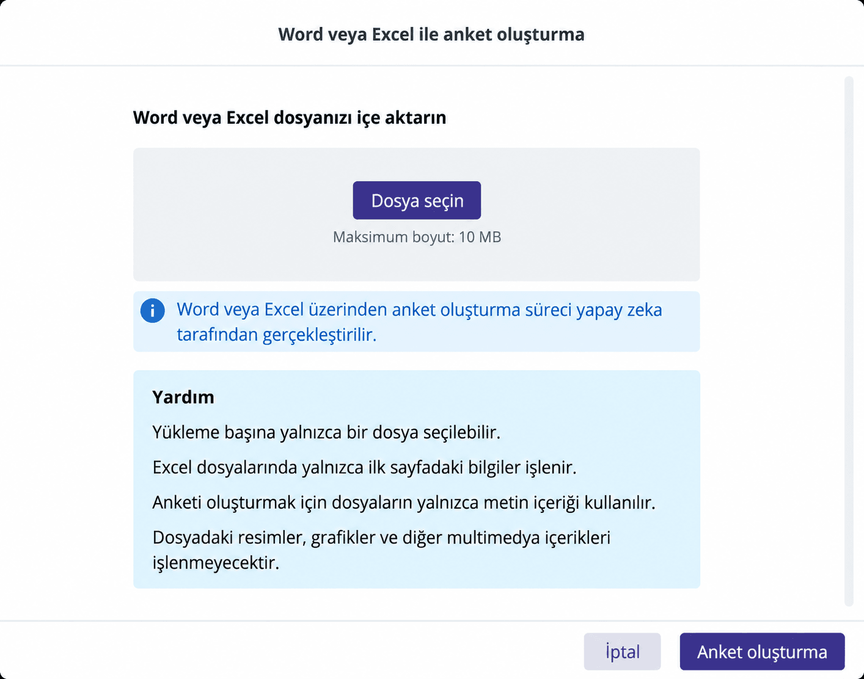Click the blue yapay zeka info message

coord(419,322)
